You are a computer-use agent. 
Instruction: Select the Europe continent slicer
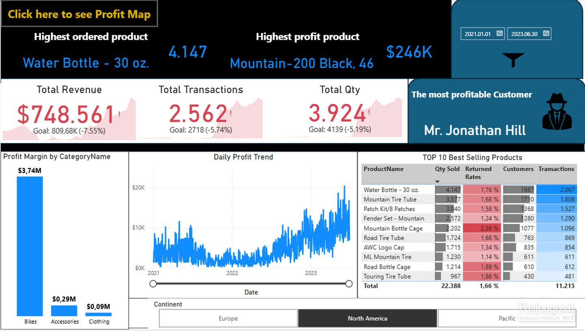228,318
